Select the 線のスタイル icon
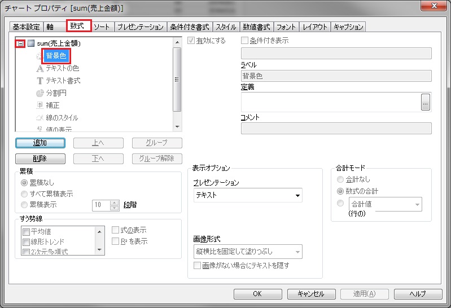This screenshot has height=308, width=451. (40, 118)
